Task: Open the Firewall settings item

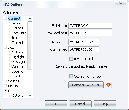Action: coord(17,42)
